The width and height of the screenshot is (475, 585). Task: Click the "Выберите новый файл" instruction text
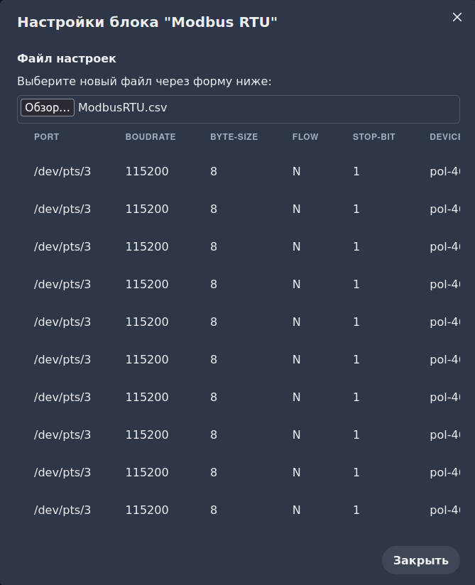(x=144, y=82)
